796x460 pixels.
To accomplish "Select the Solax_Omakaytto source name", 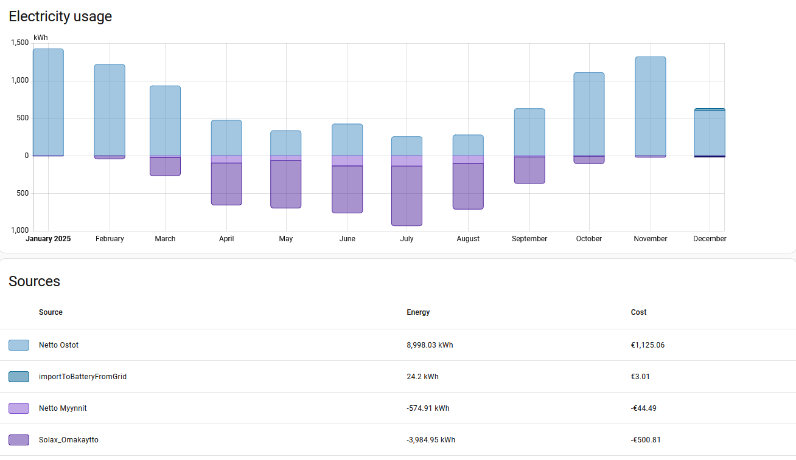I will 68,440.
